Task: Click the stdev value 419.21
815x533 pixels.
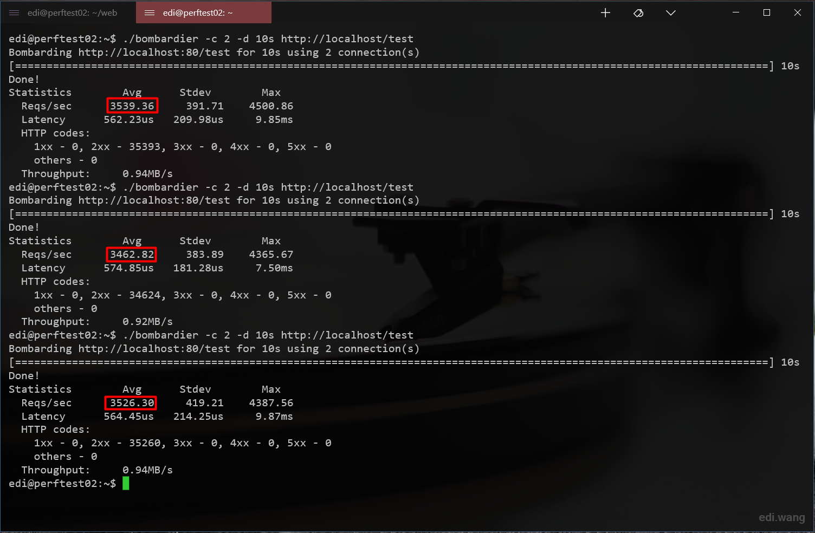Action: (205, 402)
